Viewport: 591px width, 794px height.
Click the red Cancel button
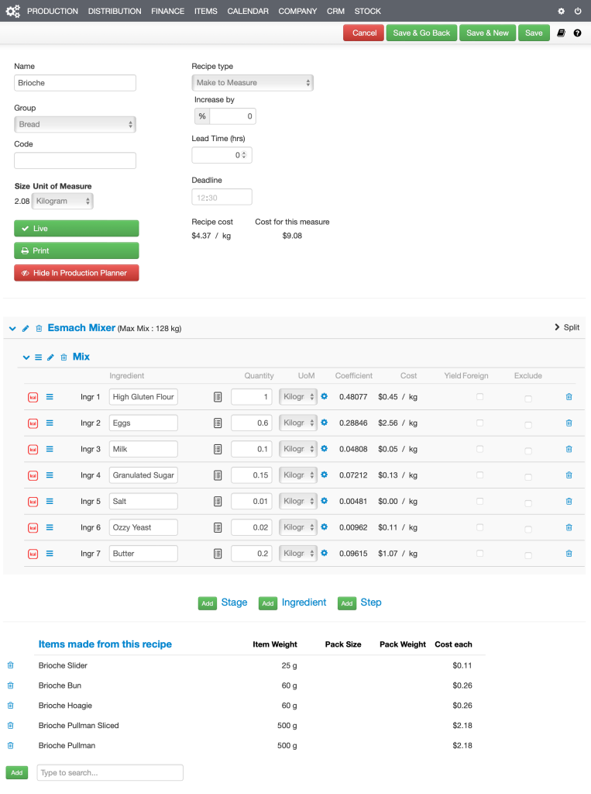pos(364,33)
